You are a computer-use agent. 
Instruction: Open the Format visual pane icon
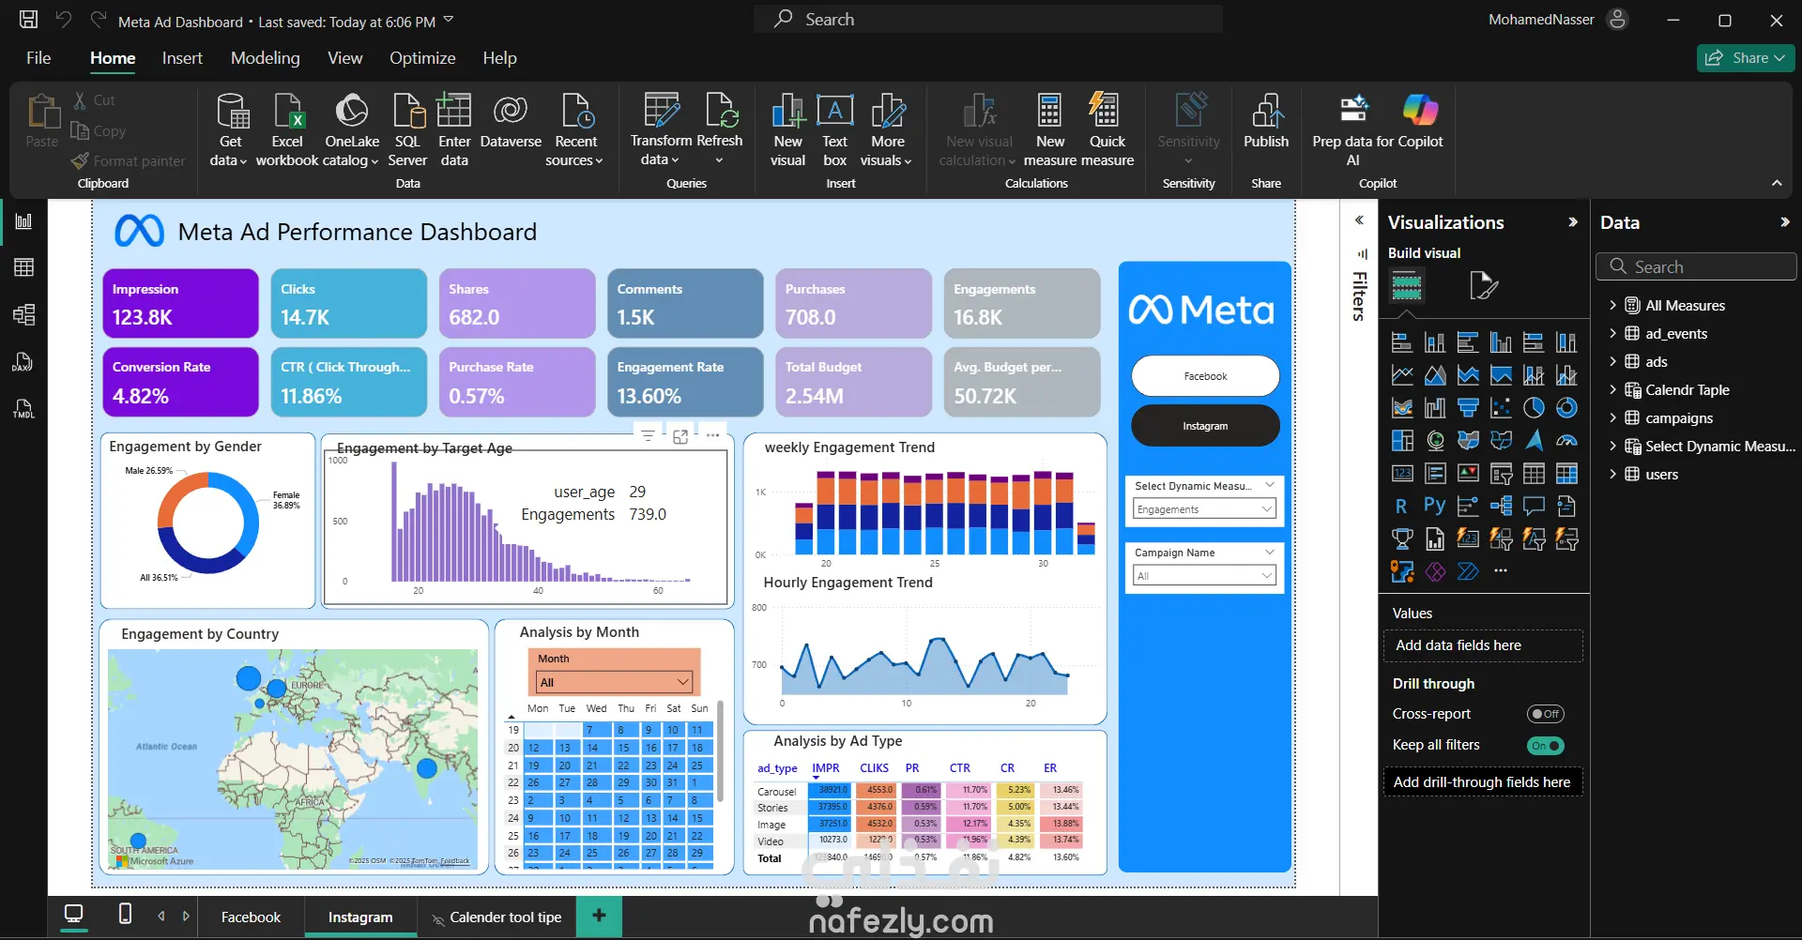click(x=1483, y=285)
